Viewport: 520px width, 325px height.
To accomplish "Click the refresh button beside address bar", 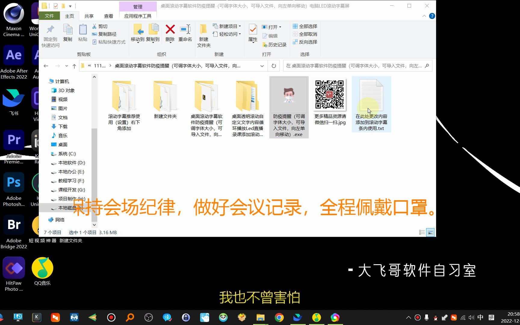I will coord(274,66).
